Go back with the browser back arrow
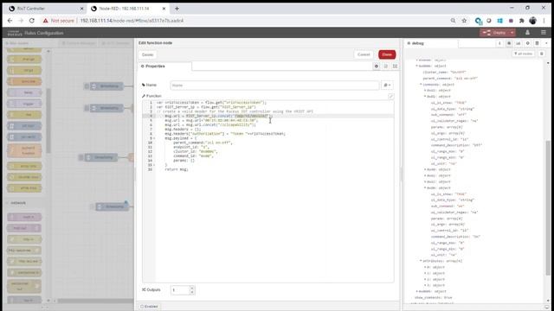 click(x=10, y=21)
